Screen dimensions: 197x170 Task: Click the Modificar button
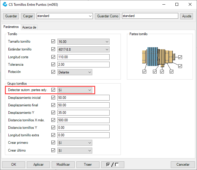tap(63, 165)
